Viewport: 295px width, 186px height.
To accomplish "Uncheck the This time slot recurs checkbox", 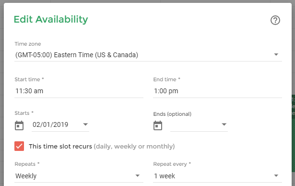I will coord(19,146).
